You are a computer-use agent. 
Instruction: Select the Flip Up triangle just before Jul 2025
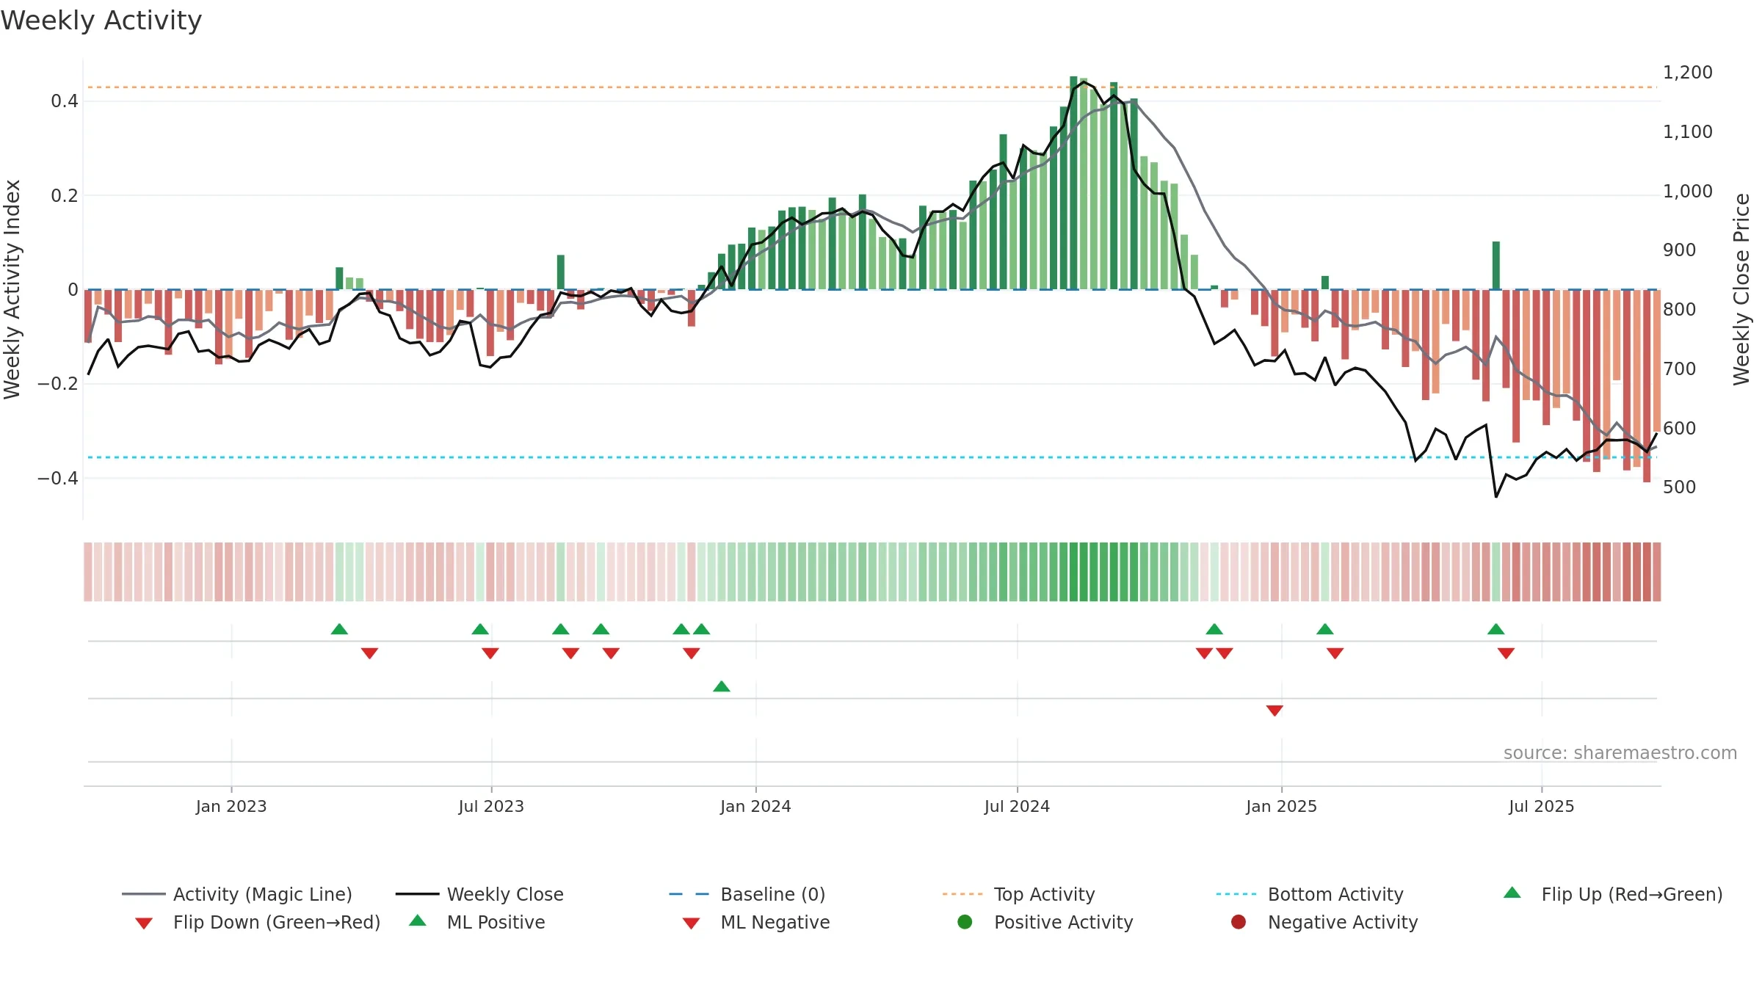1496,629
